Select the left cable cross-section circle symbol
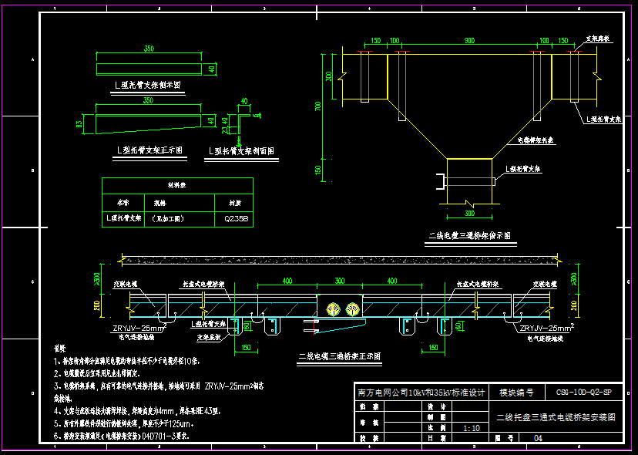 point(333,309)
